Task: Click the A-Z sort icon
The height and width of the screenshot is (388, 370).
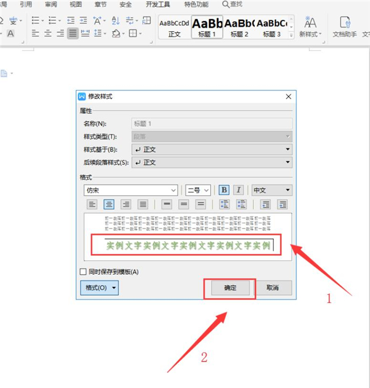Action: click(x=116, y=20)
